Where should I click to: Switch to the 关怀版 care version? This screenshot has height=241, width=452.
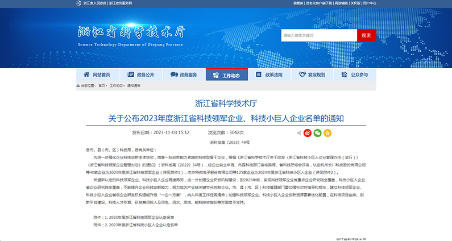click(x=355, y=3)
